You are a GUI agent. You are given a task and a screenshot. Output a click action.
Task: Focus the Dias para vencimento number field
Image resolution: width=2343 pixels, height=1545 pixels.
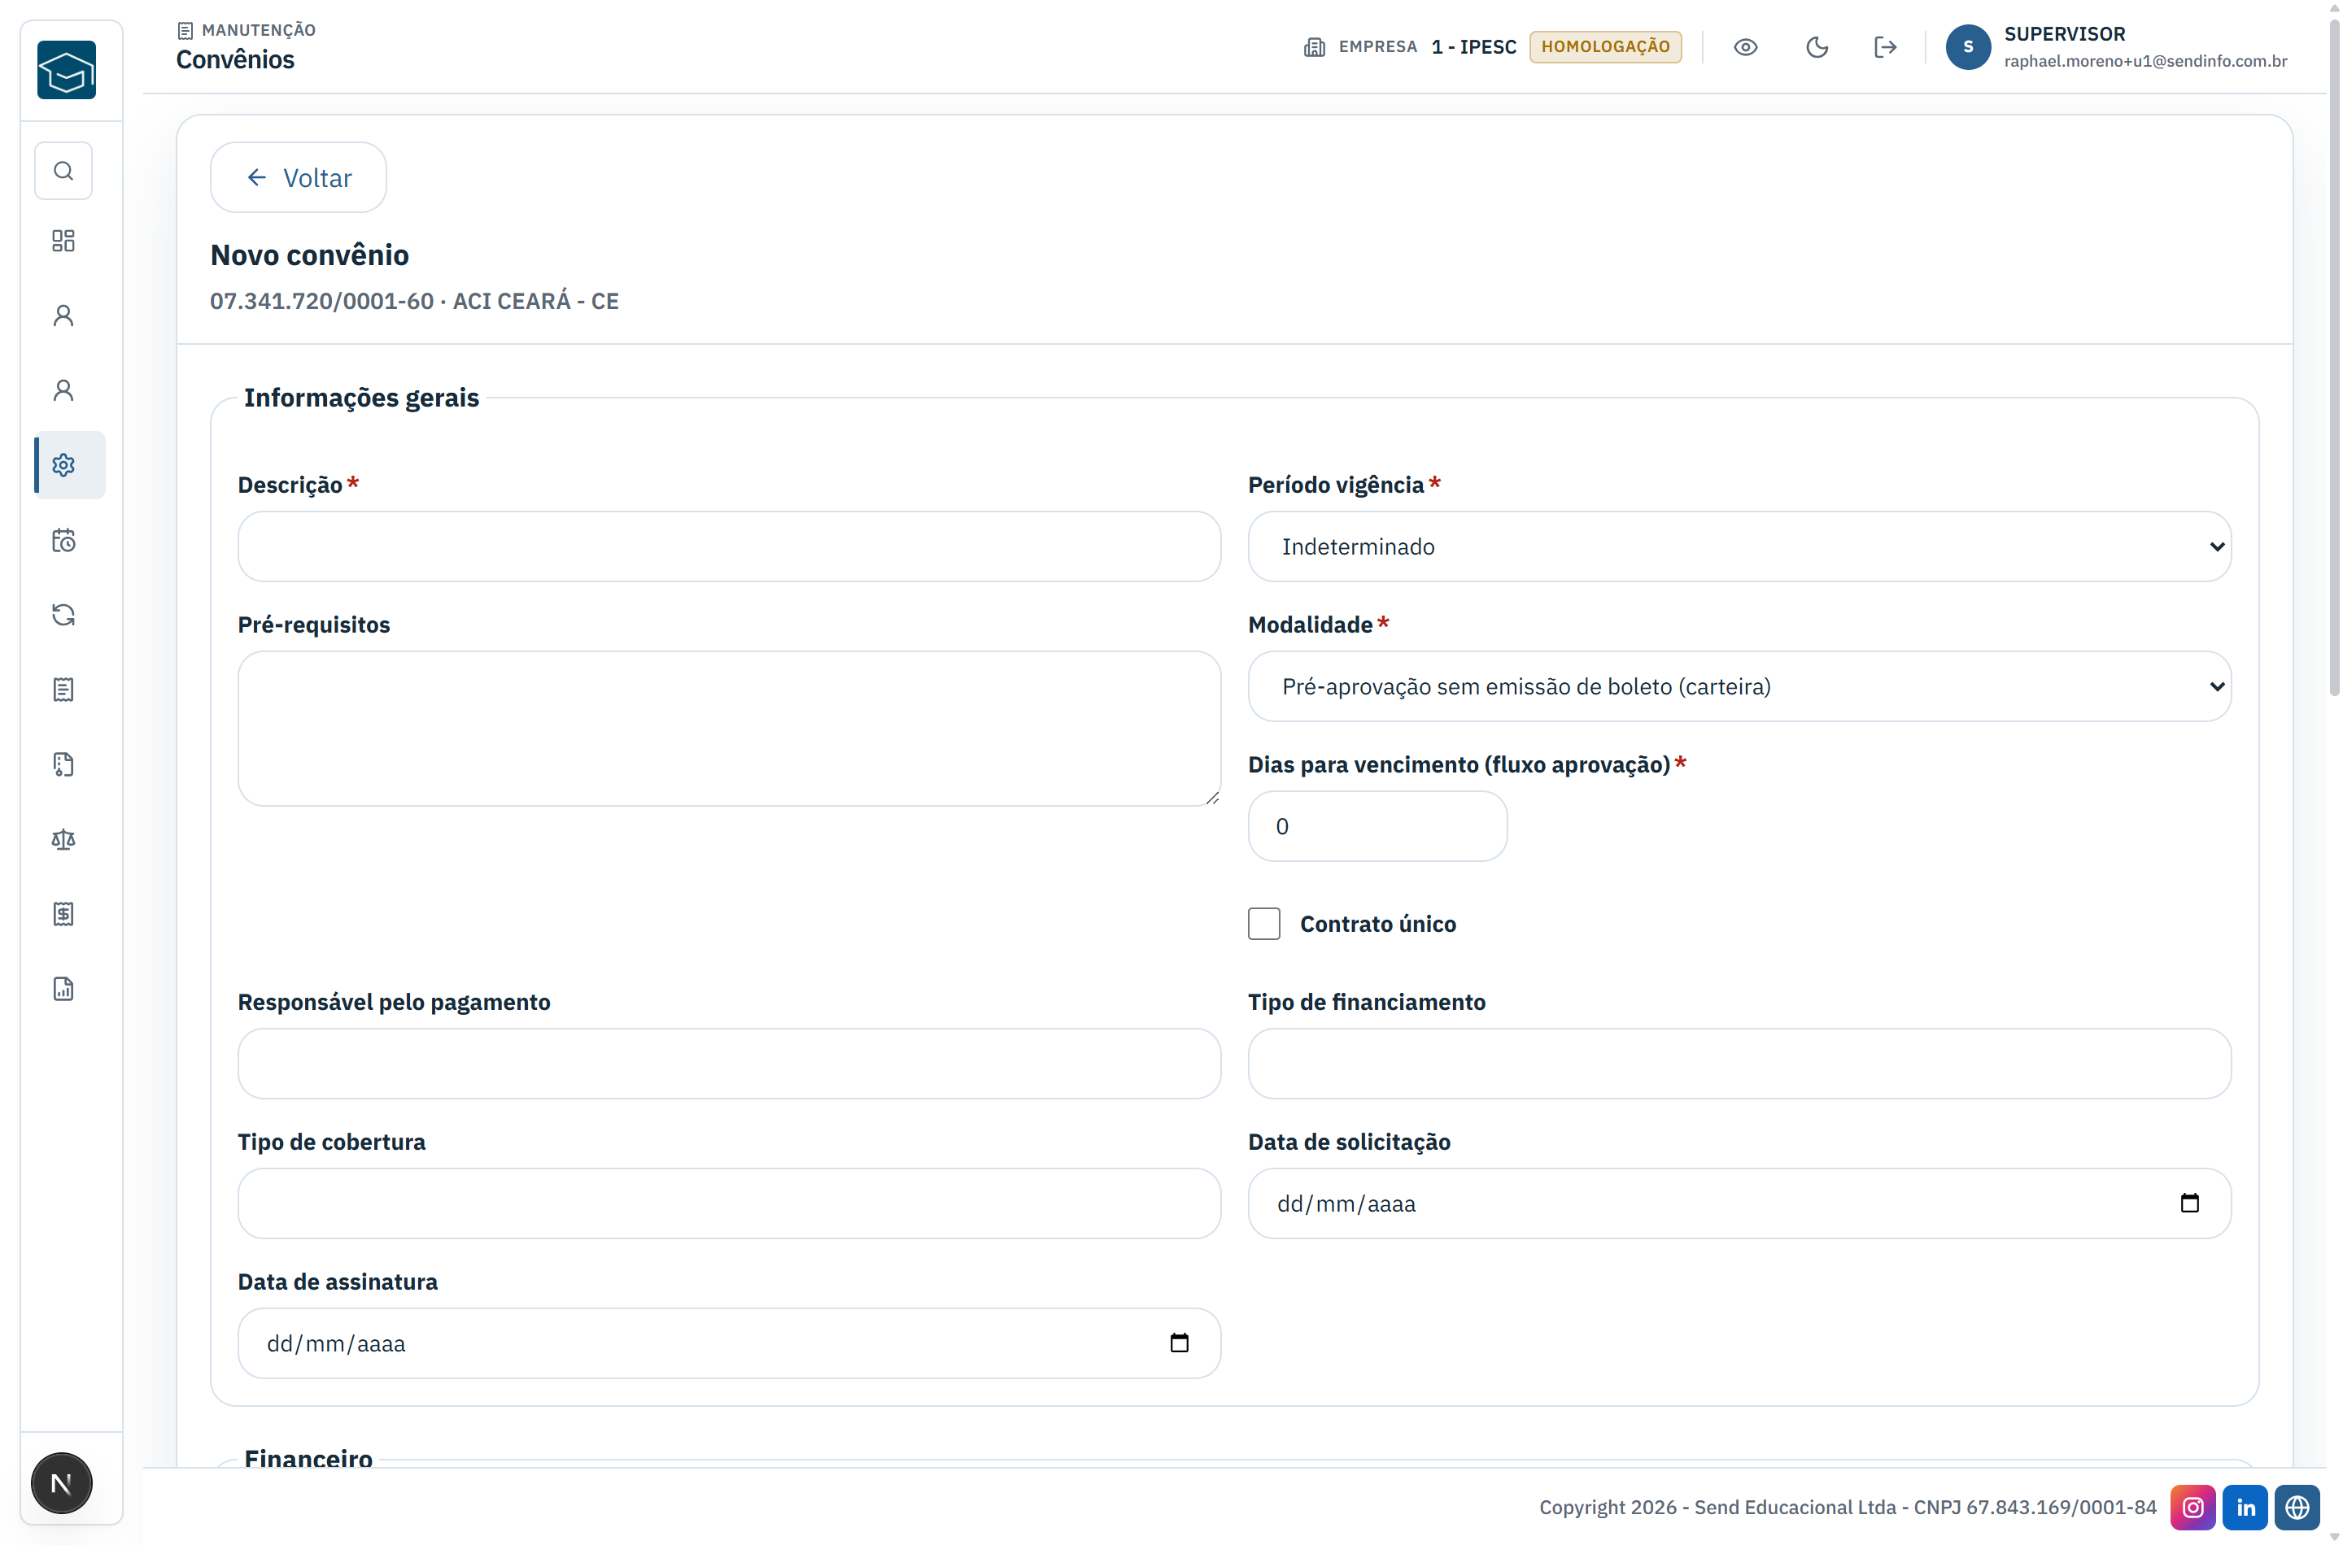pyautogui.click(x=1377, y=827)
